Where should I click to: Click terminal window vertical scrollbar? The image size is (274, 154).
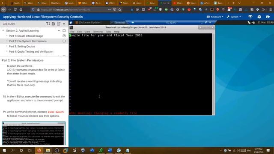click(213, 74)
